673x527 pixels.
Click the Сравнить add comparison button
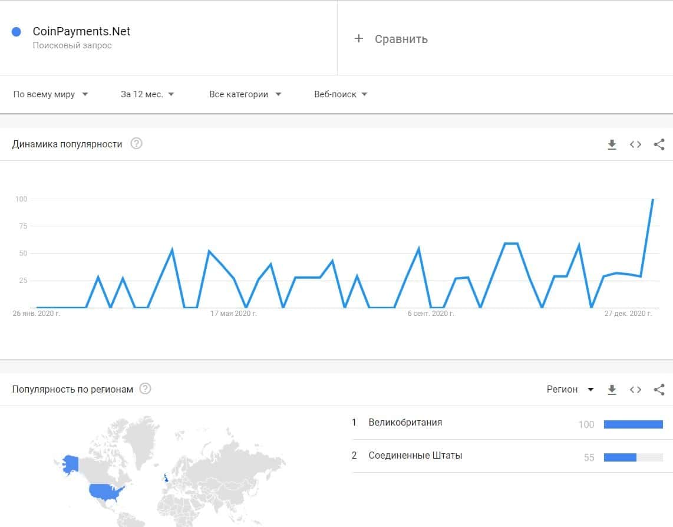pyautogui.click(x=391, y=39)
